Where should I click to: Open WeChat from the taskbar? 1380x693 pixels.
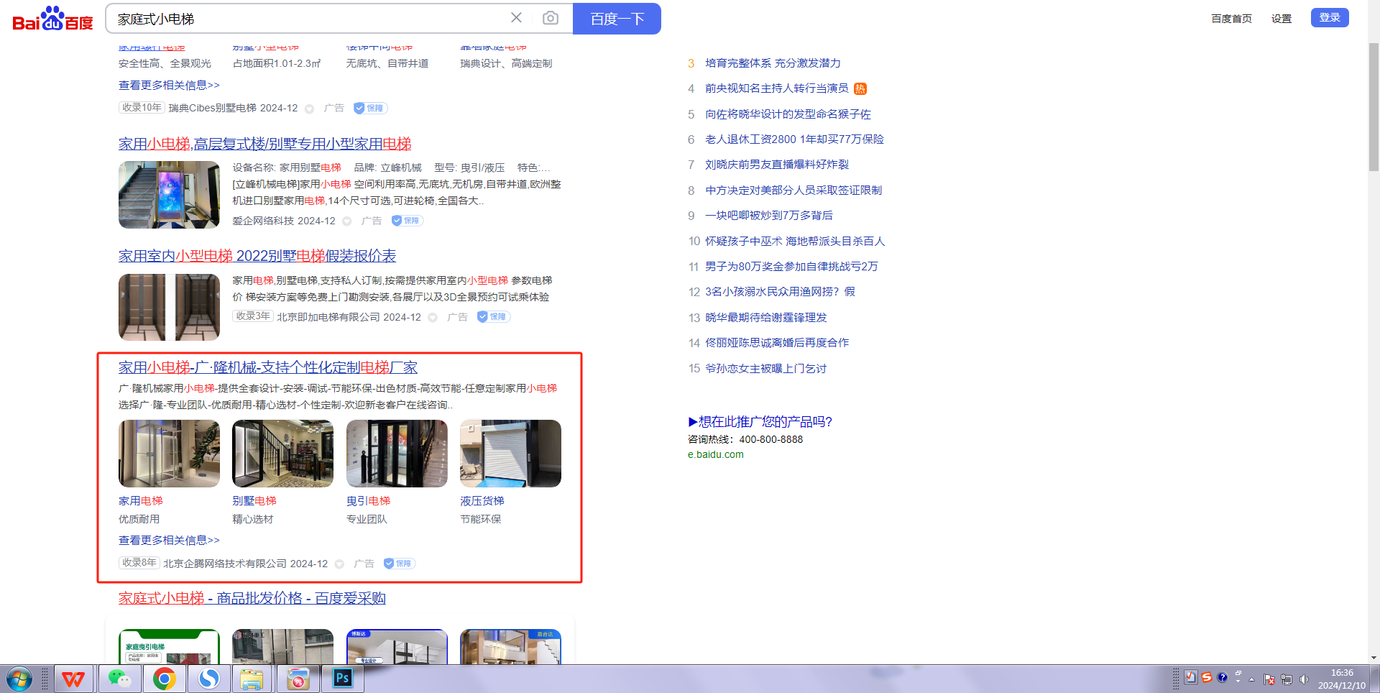point(119,679)
